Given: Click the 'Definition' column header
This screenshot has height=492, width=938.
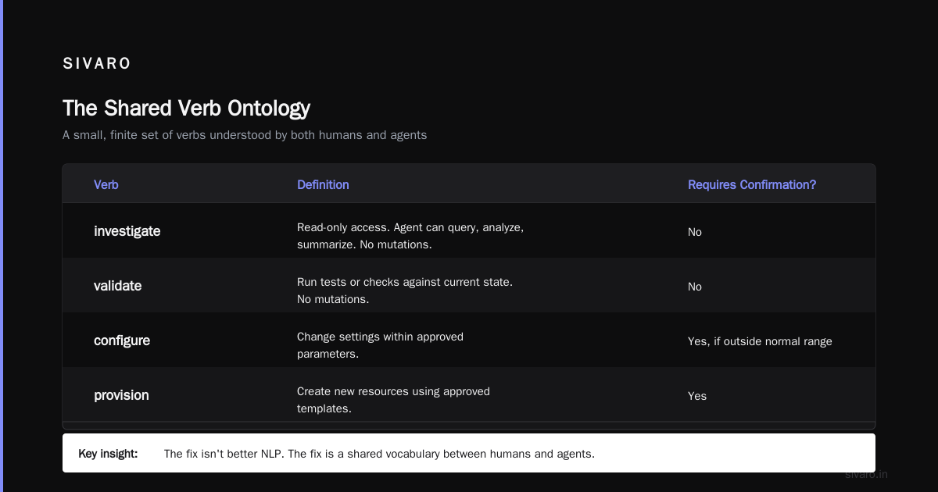Looking at the screenshot, I should (323, 185).
